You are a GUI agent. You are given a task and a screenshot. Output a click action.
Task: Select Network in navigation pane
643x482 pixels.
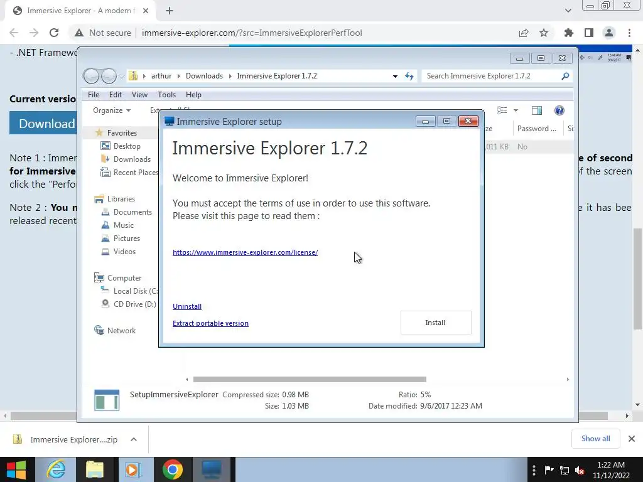[115, 330]
